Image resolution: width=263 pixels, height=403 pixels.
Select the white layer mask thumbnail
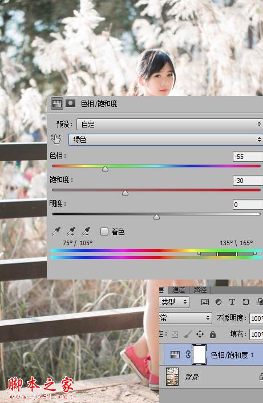pyautogui.click(x=199, y=354)
